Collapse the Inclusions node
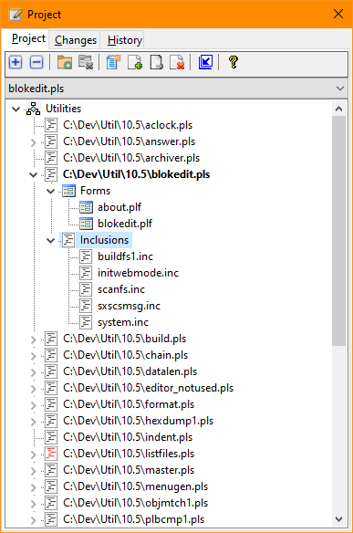The width and height of the screenshot is (353, 533). click(50, 240)
